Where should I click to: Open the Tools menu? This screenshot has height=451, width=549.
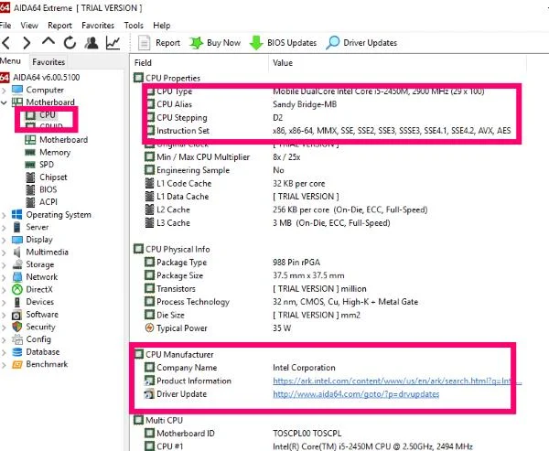[x=134, y=26]
